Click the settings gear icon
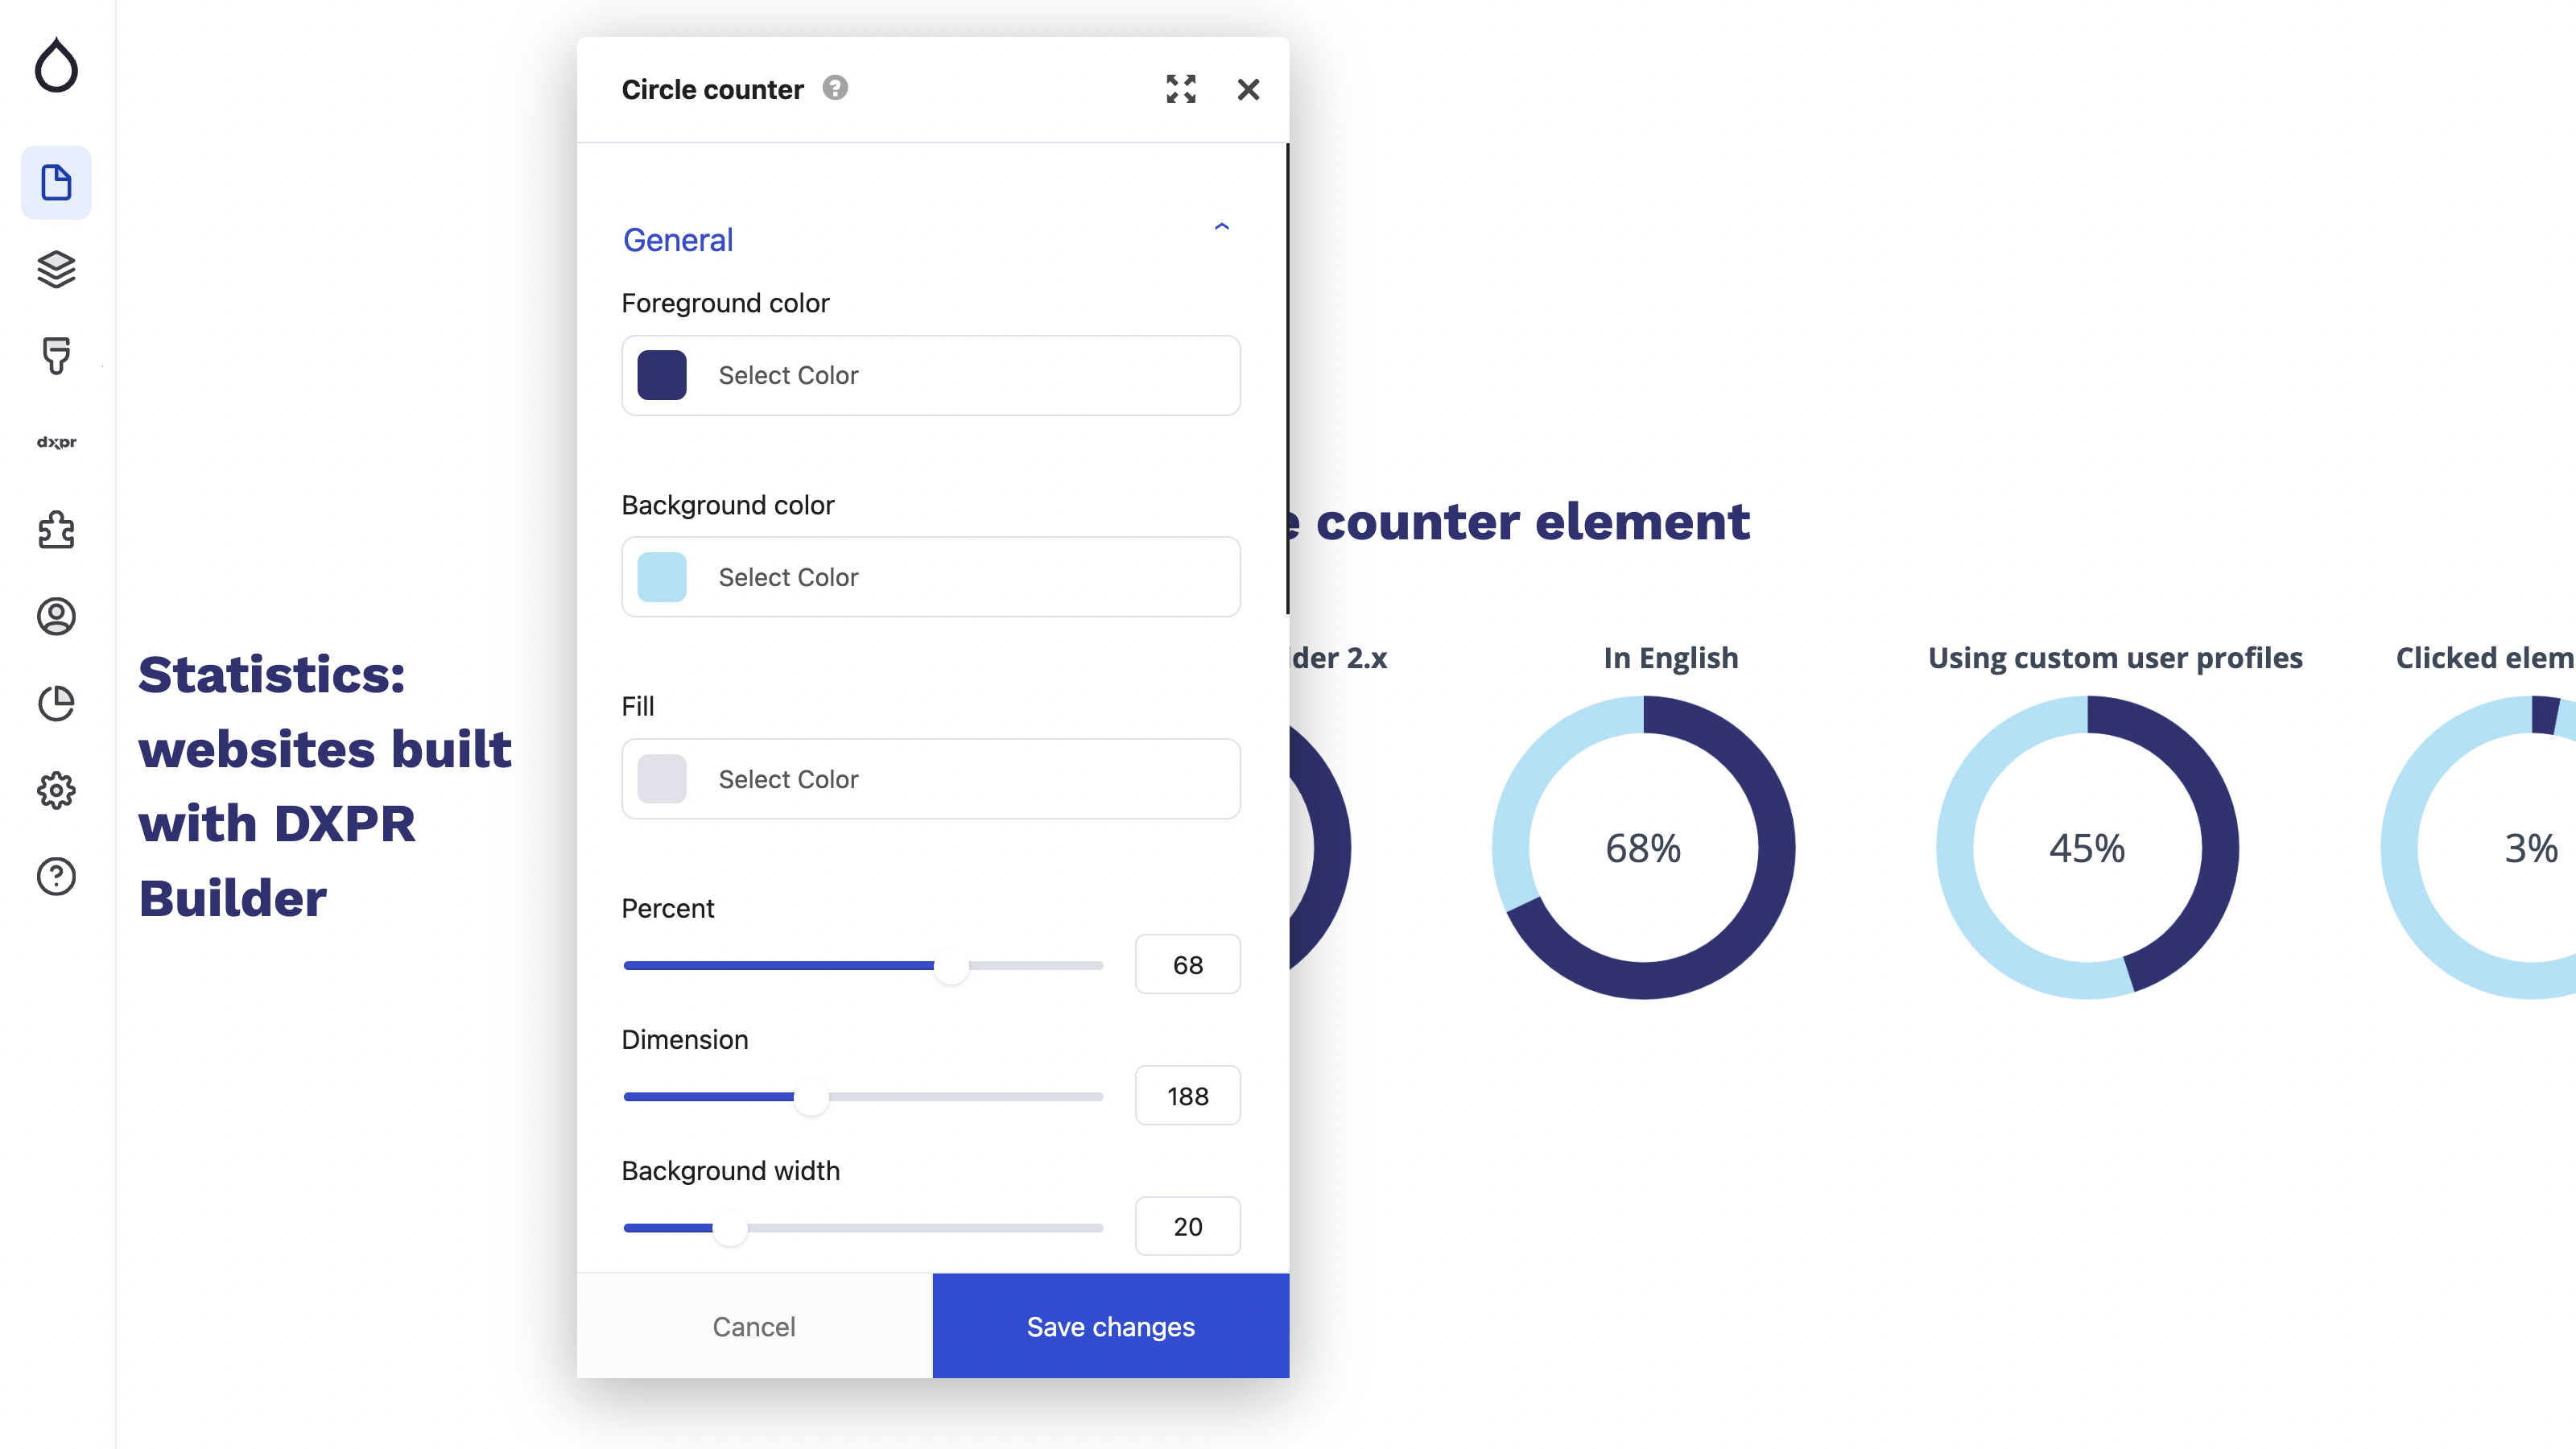The image size is (2576, 1449). pos(56,789)
